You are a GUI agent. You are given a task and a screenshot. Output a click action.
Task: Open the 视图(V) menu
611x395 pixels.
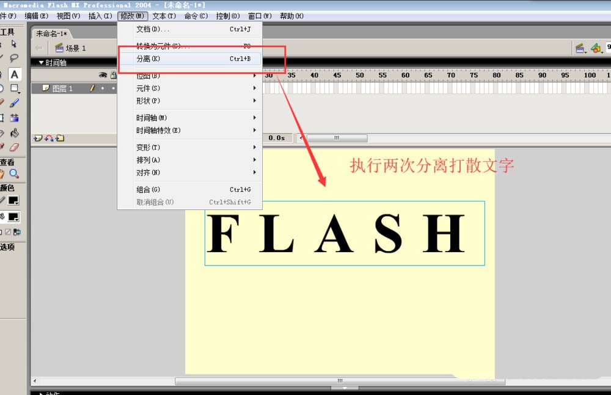pos(68,16)
